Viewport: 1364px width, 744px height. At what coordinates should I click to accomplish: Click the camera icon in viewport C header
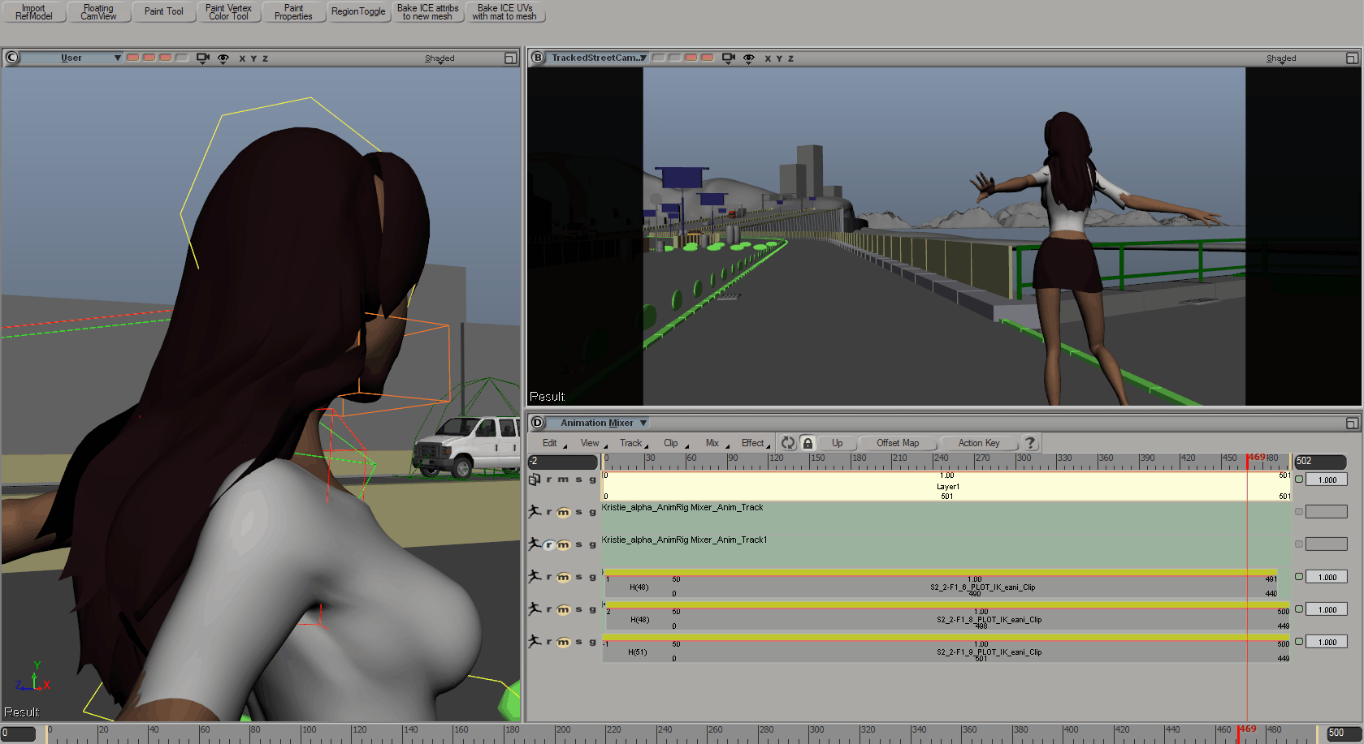202,58
